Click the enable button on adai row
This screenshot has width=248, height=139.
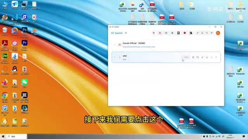pos(186,57)
